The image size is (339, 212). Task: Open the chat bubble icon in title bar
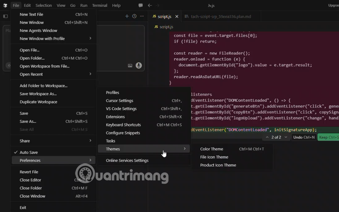[141, 6]
